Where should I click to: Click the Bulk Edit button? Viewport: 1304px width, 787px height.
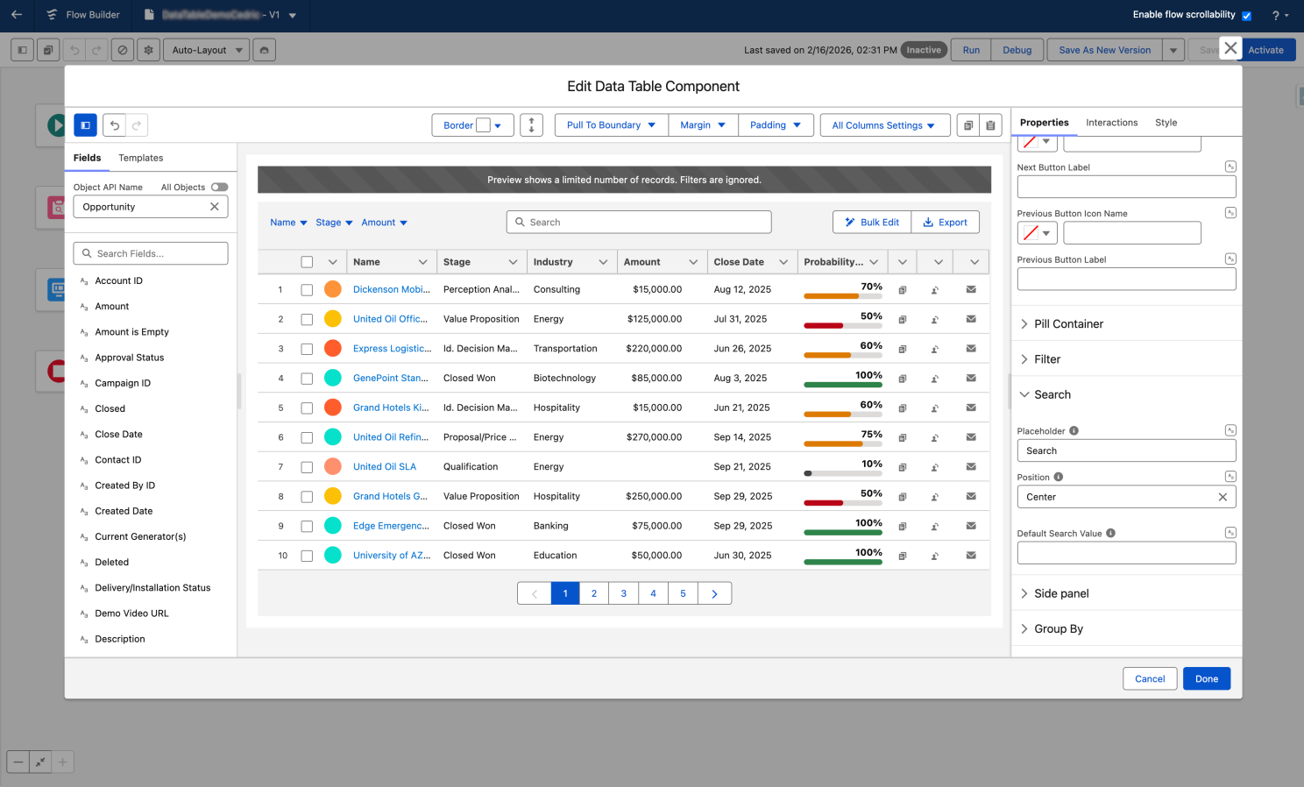[872, 223]
